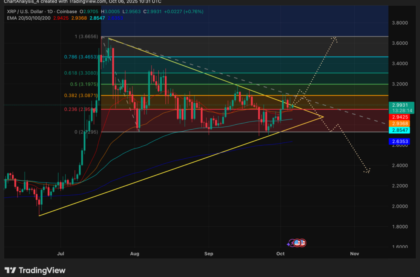Viewport: 420px width, 277px height.
Task: Click the red EMA value 2.9425 in the legend
Action: pos(60,18)
